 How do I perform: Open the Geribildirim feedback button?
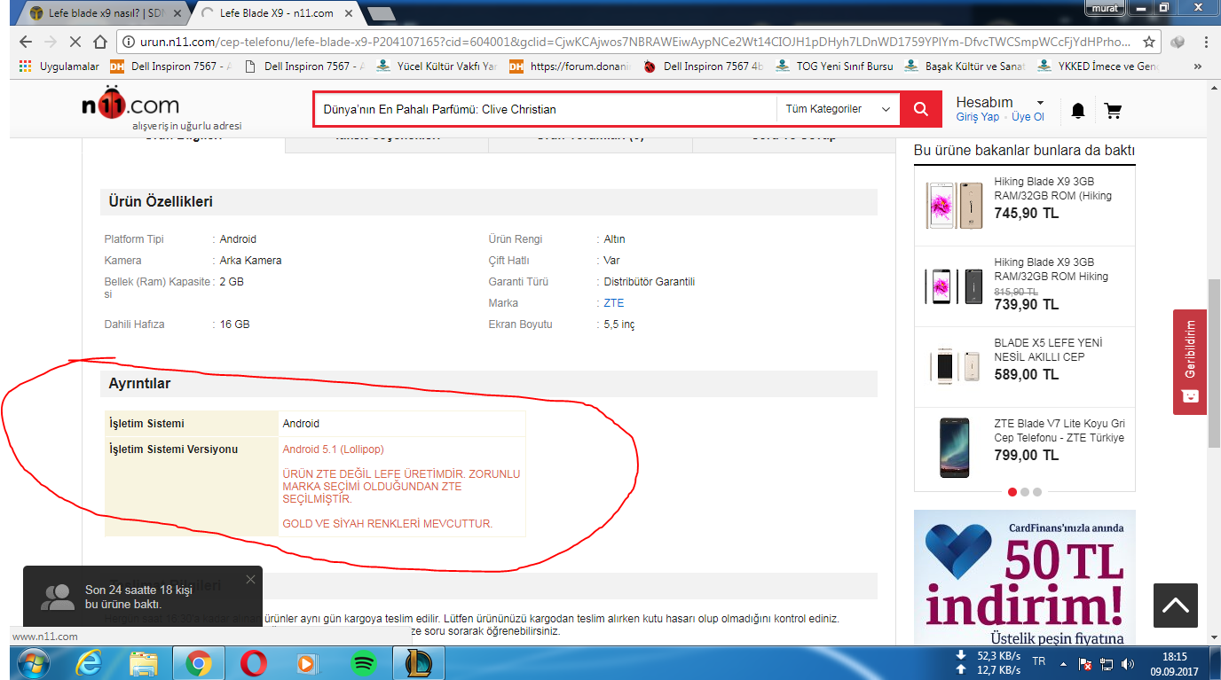tap(1190, 362)
